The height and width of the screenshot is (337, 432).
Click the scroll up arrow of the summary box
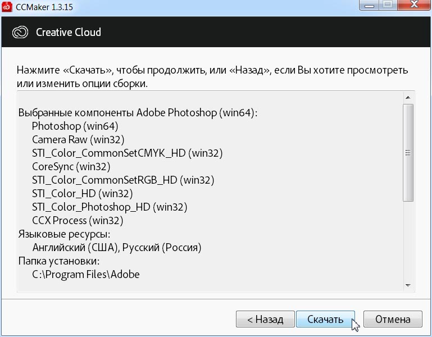click(x=408, y=97)
